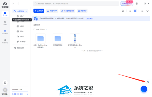Open the Pictures (图片) category

(x=20, y=31)
